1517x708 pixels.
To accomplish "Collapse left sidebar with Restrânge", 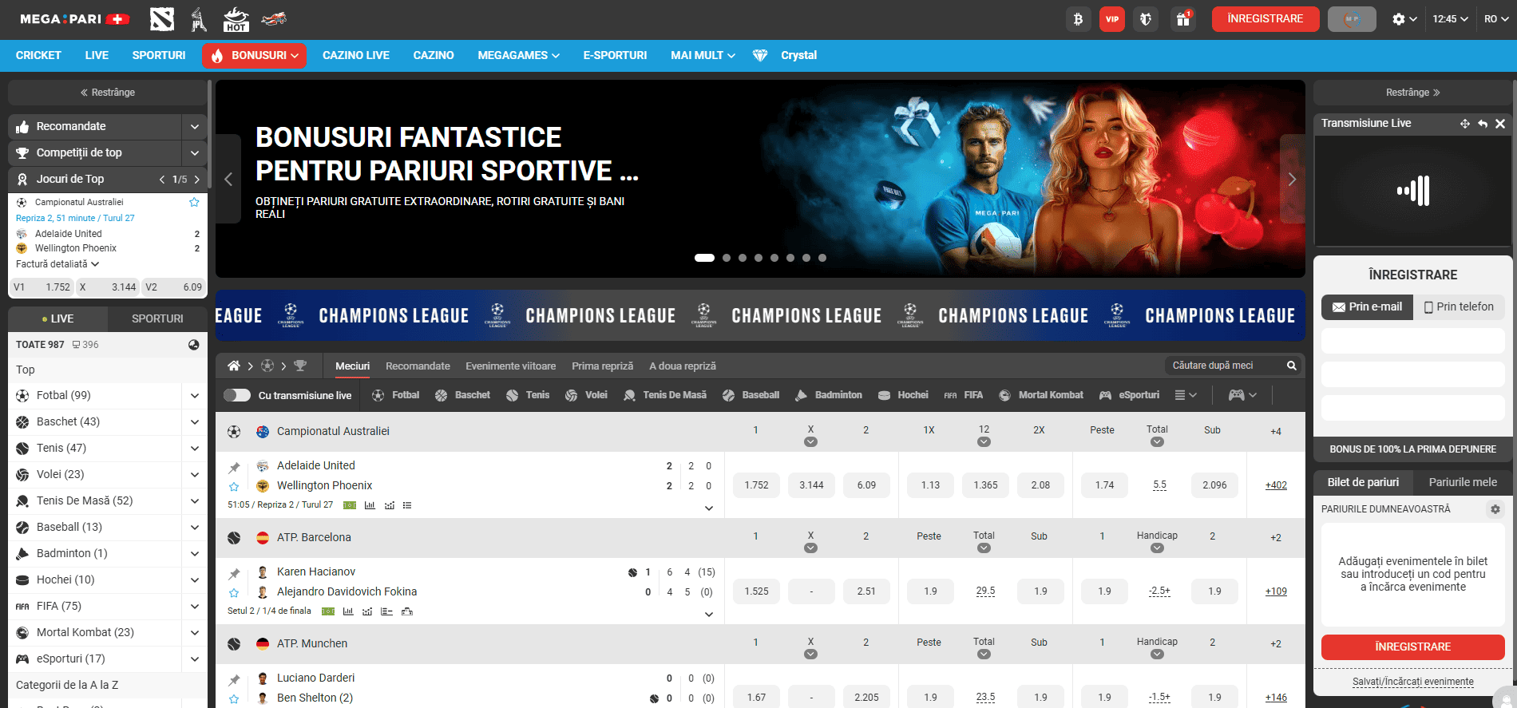I will click(x=108, y=93).
